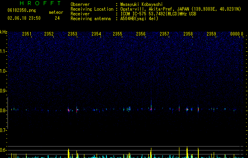Click the 2355 time marker
The width and height of the screenshot is (248, 158).
(x=117, y=34)
